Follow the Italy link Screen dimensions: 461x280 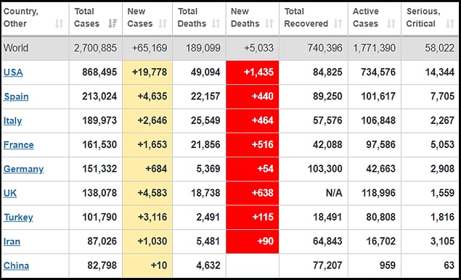tap(12, 120)
